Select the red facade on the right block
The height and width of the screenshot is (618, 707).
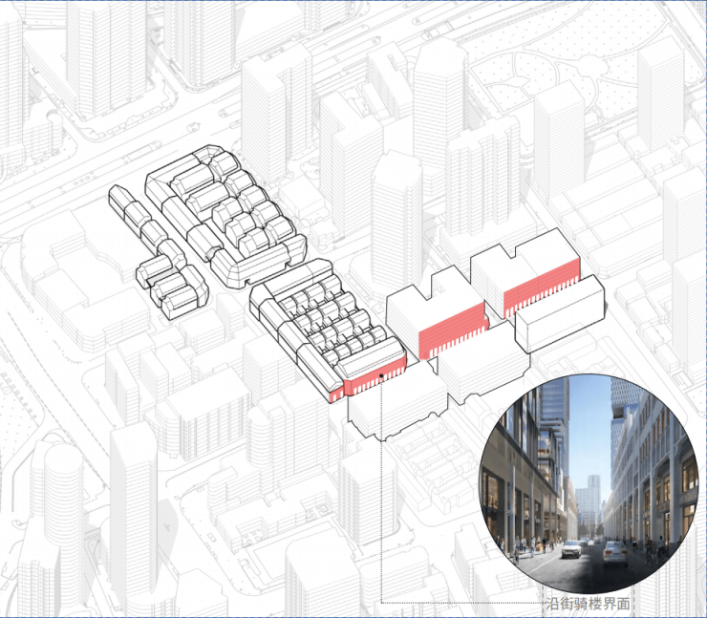542,285
